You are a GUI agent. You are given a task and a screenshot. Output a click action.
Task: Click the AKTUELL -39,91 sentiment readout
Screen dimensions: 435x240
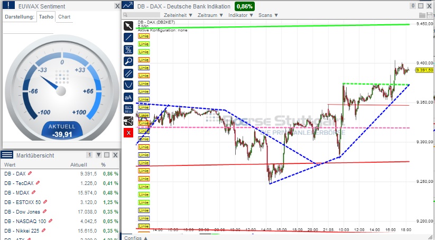pos(62,131)
